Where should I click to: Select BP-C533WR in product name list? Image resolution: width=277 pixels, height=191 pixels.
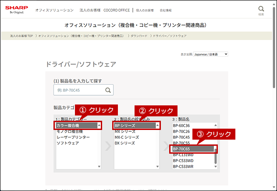(x=193, y=166)
